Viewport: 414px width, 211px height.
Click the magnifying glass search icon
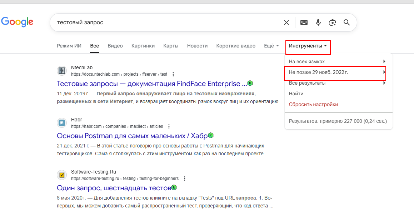[x=346, y=22]
